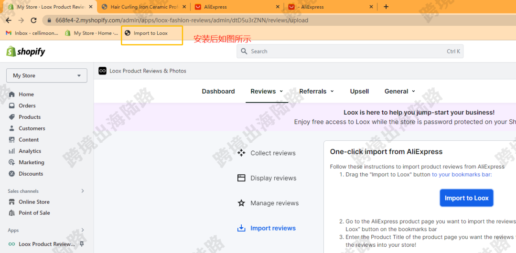The width and height of the screenshot is (516, 253).
Task: Click 'One-click import from AliExpress' heading
Action: coord(387,152)
